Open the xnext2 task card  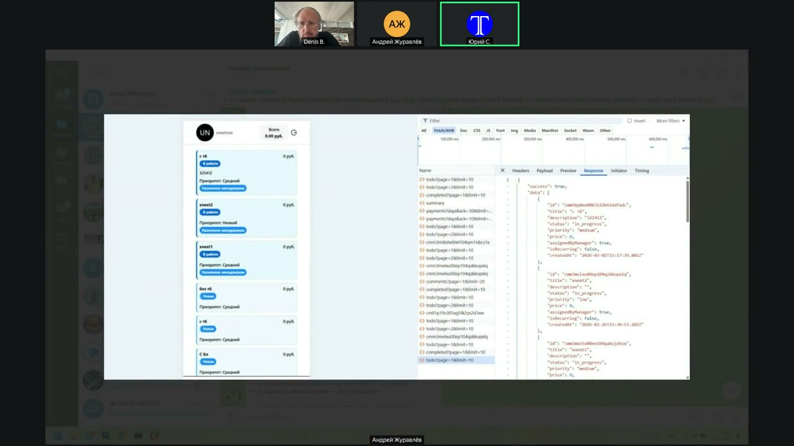[x=246, y=218]
